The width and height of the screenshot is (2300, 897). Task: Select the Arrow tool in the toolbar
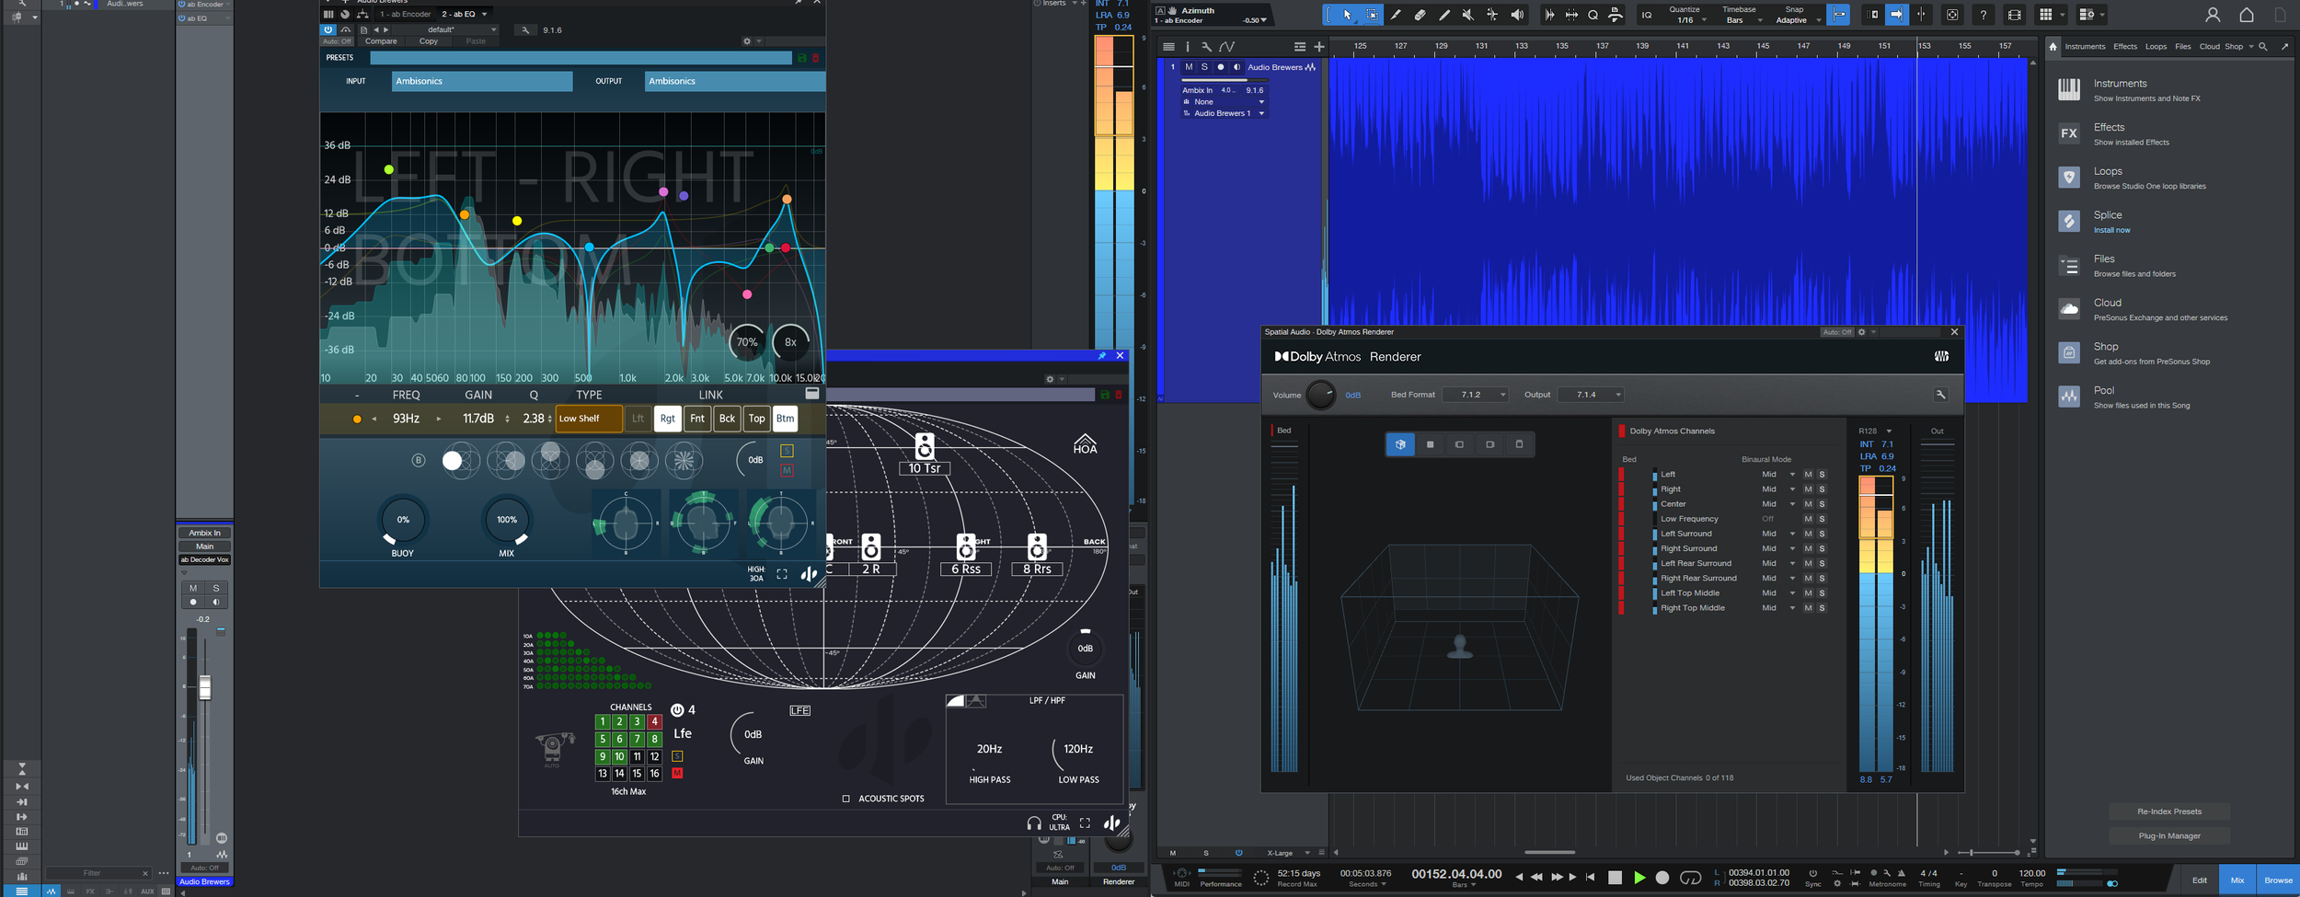(x=1347, y=15)
